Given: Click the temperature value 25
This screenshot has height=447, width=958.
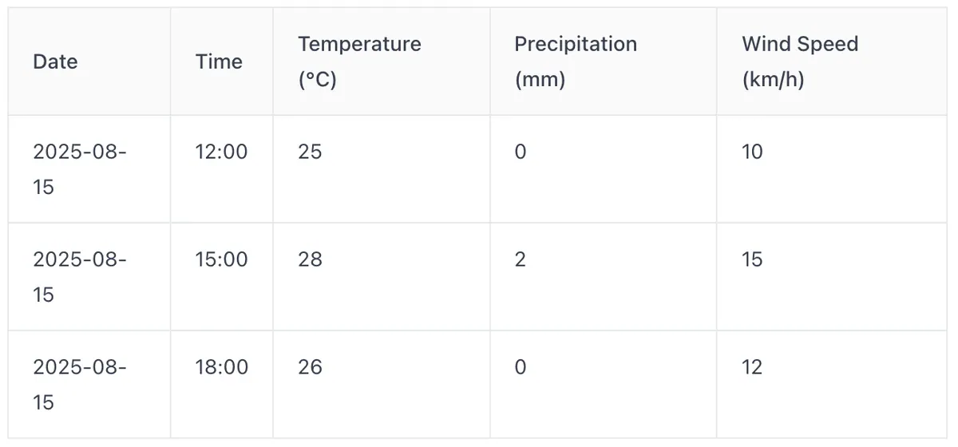Looking at the screenshot, I should (310, 152).
